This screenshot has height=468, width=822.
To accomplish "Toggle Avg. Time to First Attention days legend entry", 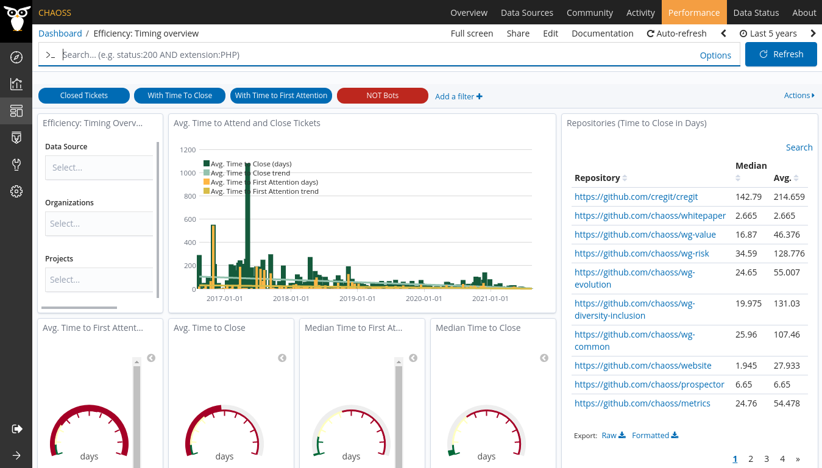I will 261,182.
